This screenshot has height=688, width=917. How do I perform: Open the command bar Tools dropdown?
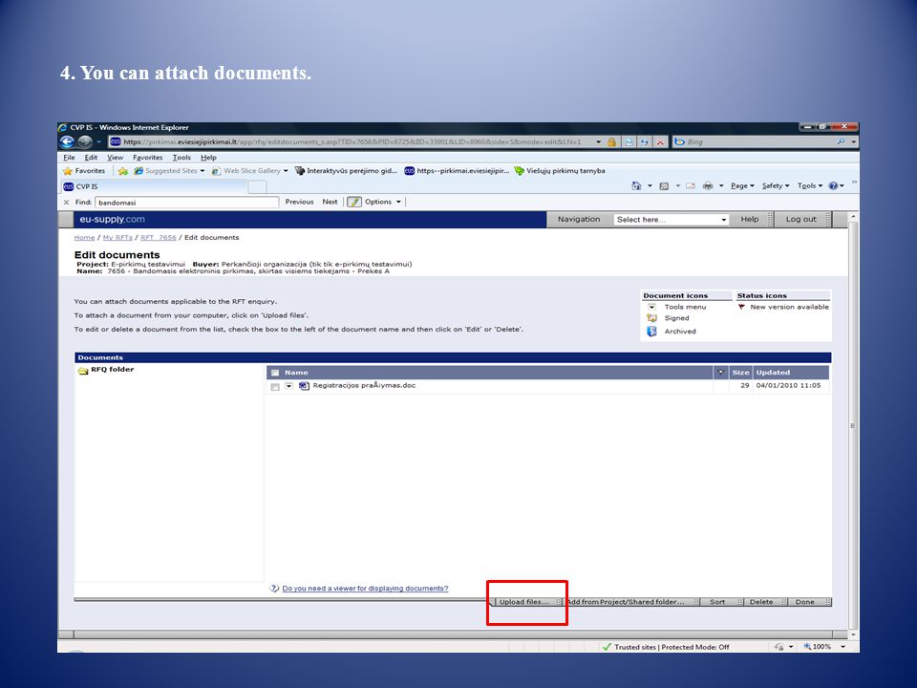pyautogui.click(x=810, y=186)
